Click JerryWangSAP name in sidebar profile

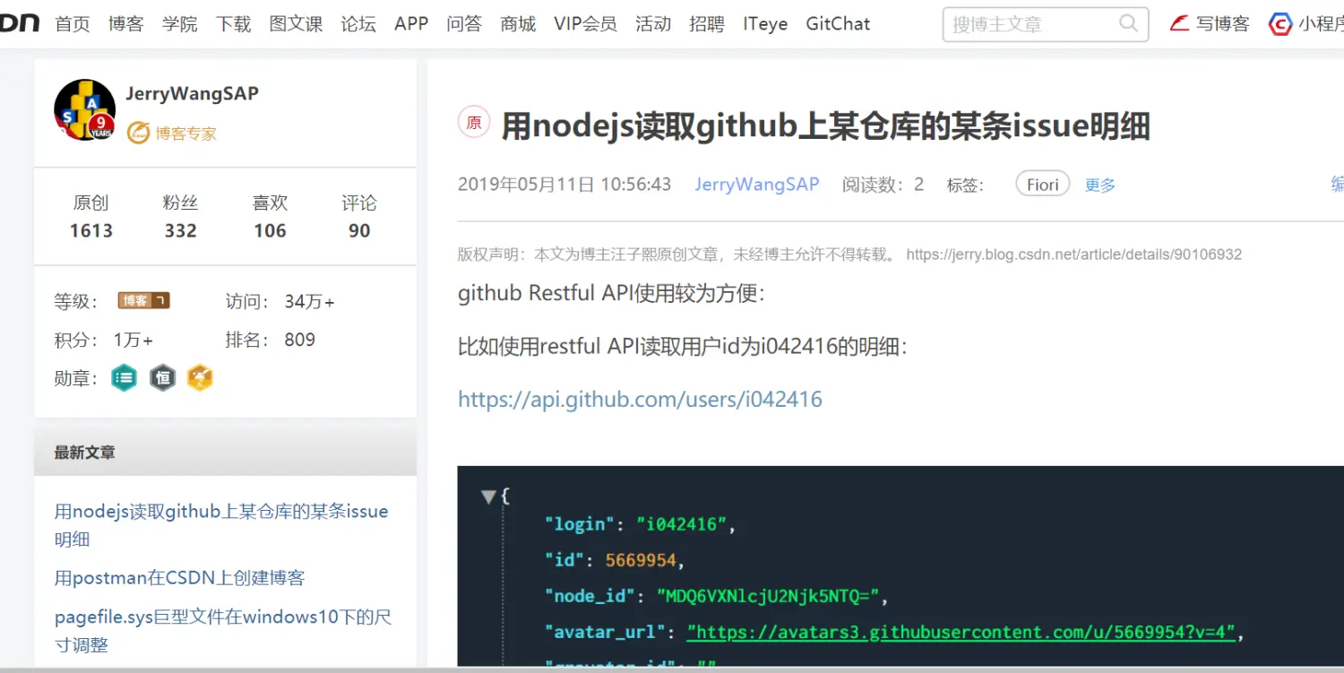coord(192,93)
